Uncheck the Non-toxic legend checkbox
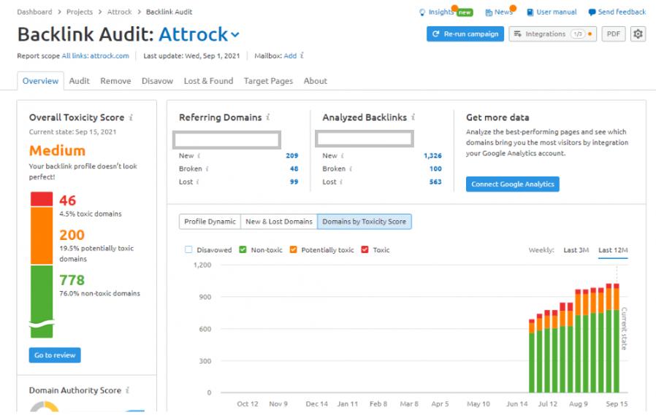The width and height of the screenshot is (656, 415). pos(243,250)
